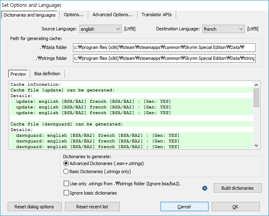
Task: Click the Reset recent list button
Action: (92, 207)
